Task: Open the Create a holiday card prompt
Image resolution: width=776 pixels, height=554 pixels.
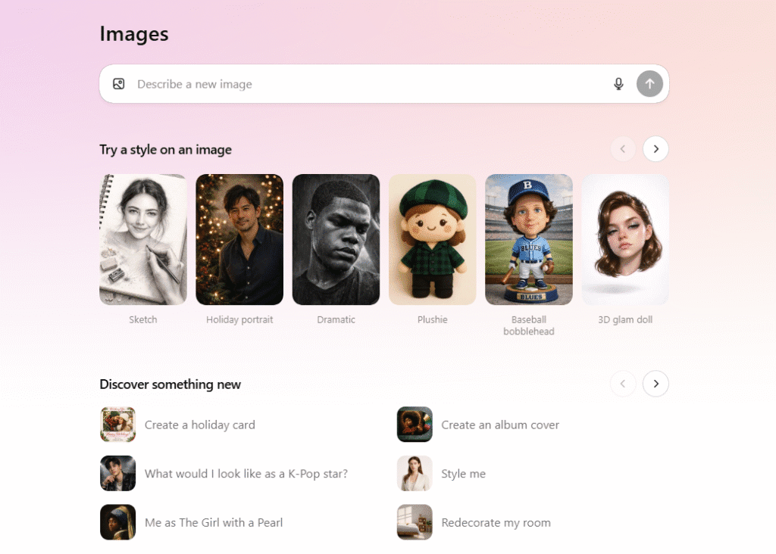Action: pyautogui.click(x=199, y=425)
